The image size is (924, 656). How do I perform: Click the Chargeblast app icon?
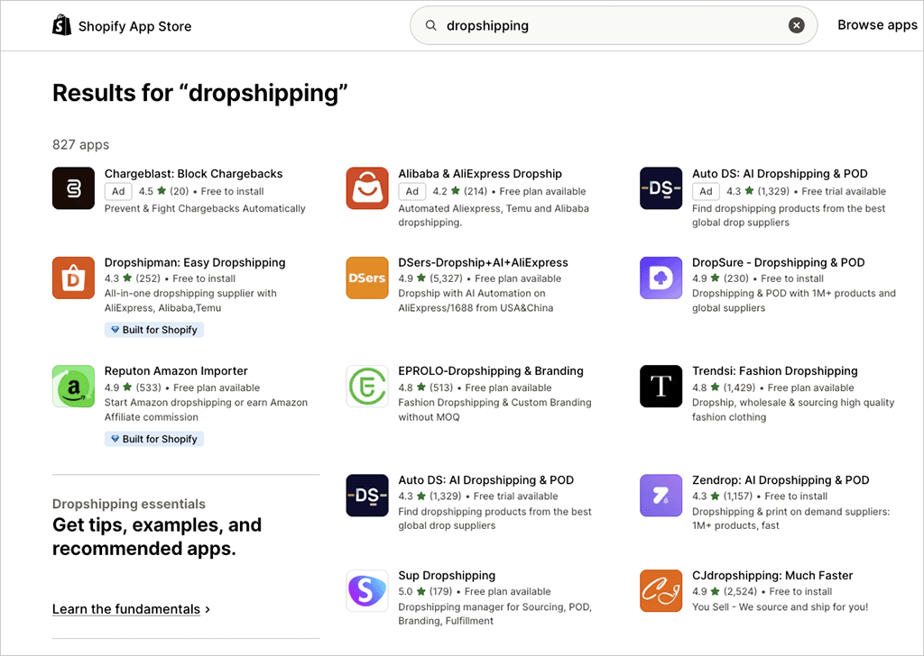tap(73, 188)
